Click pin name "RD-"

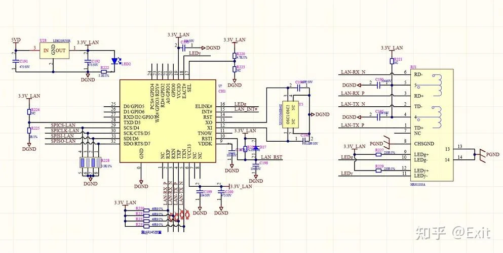click(x=418, y=74)
